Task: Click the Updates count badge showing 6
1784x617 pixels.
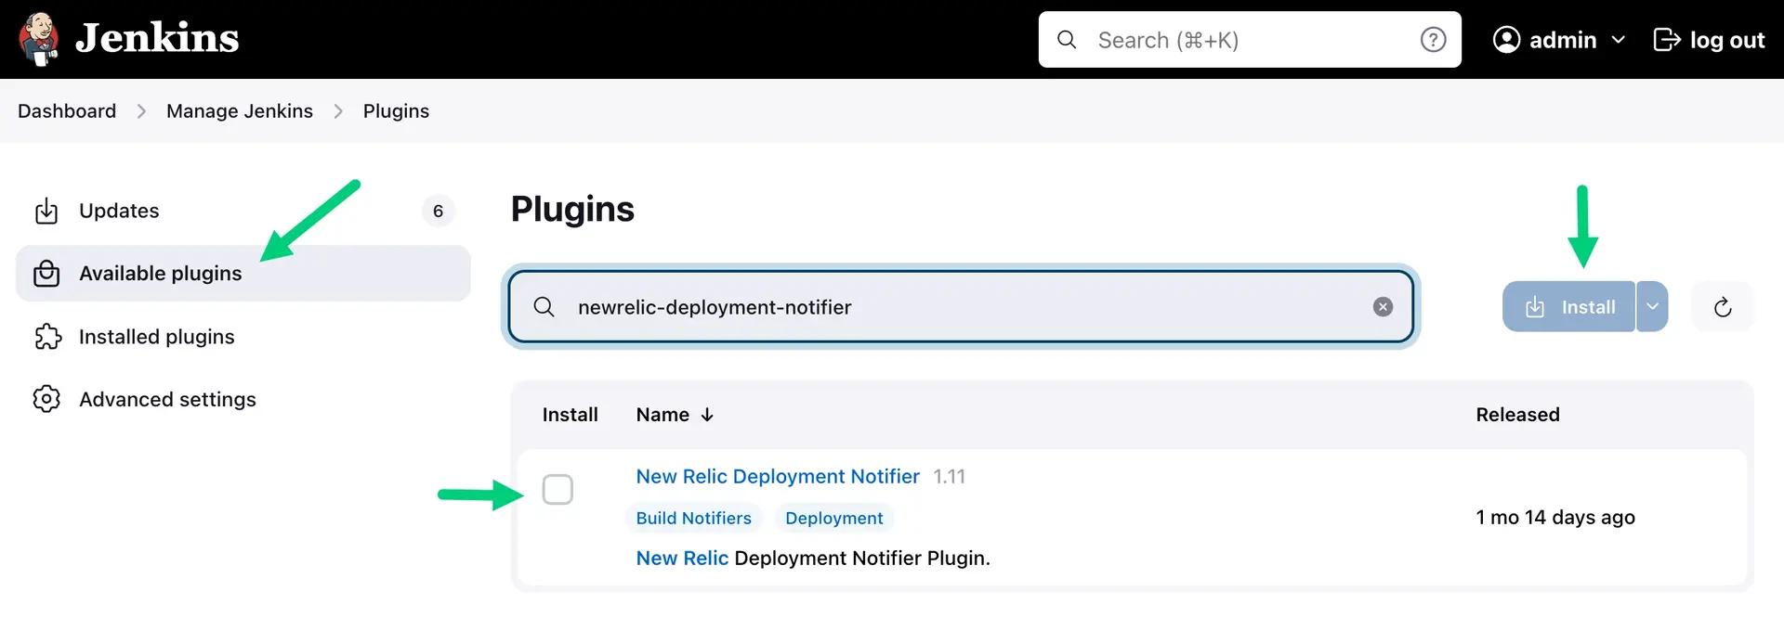Action: coord(438,212)
